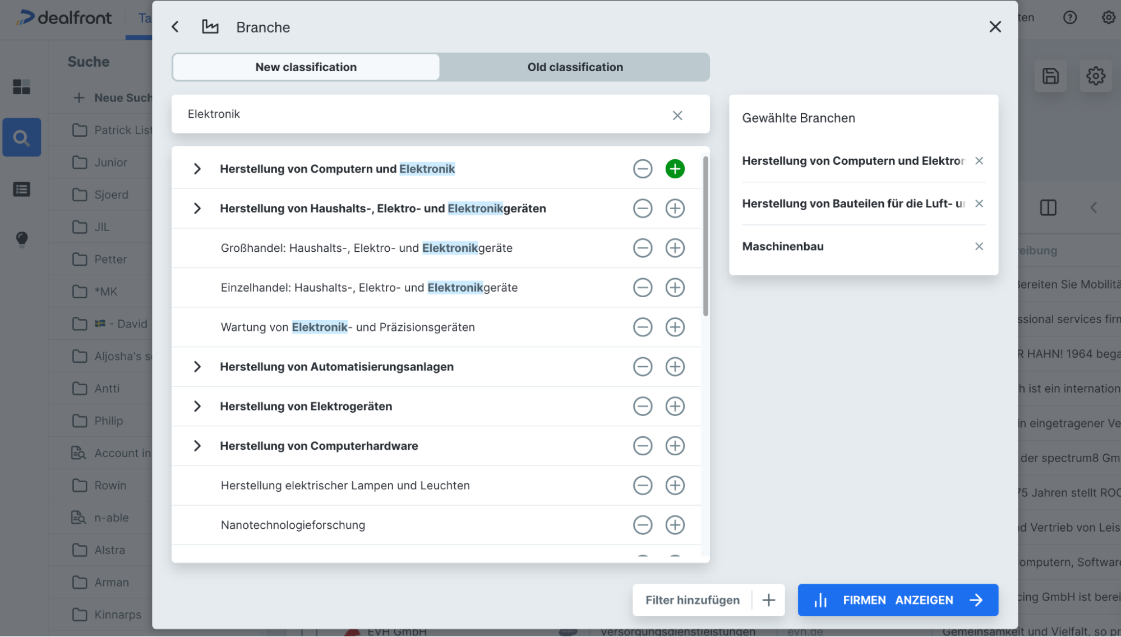Expand Herstellung von Elektrogeräten
Screen dimensions: 1121x637
(x=197, y=406)
